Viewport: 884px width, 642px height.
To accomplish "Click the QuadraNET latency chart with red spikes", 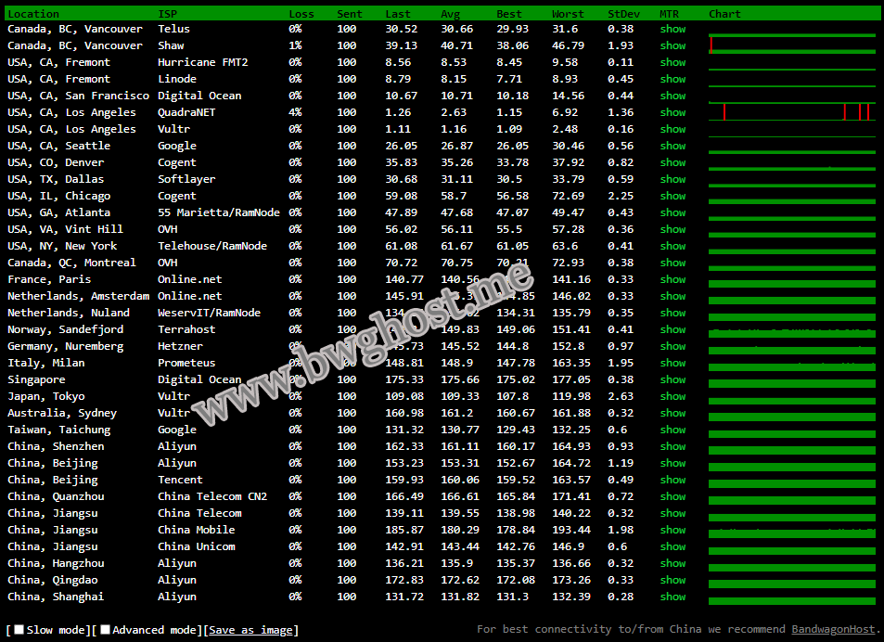I will coord(792,112).
